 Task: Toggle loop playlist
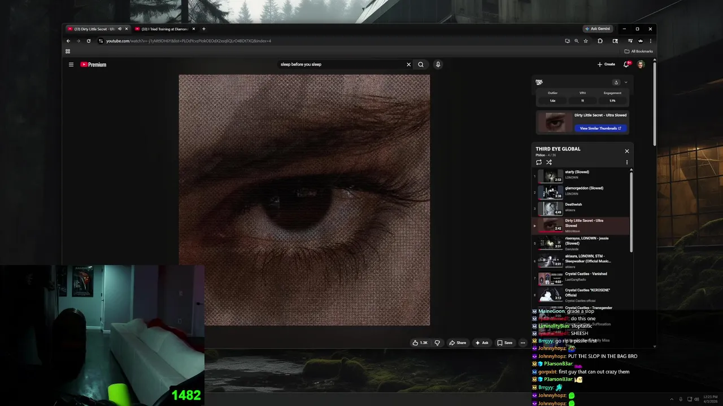tap(539, 162)
